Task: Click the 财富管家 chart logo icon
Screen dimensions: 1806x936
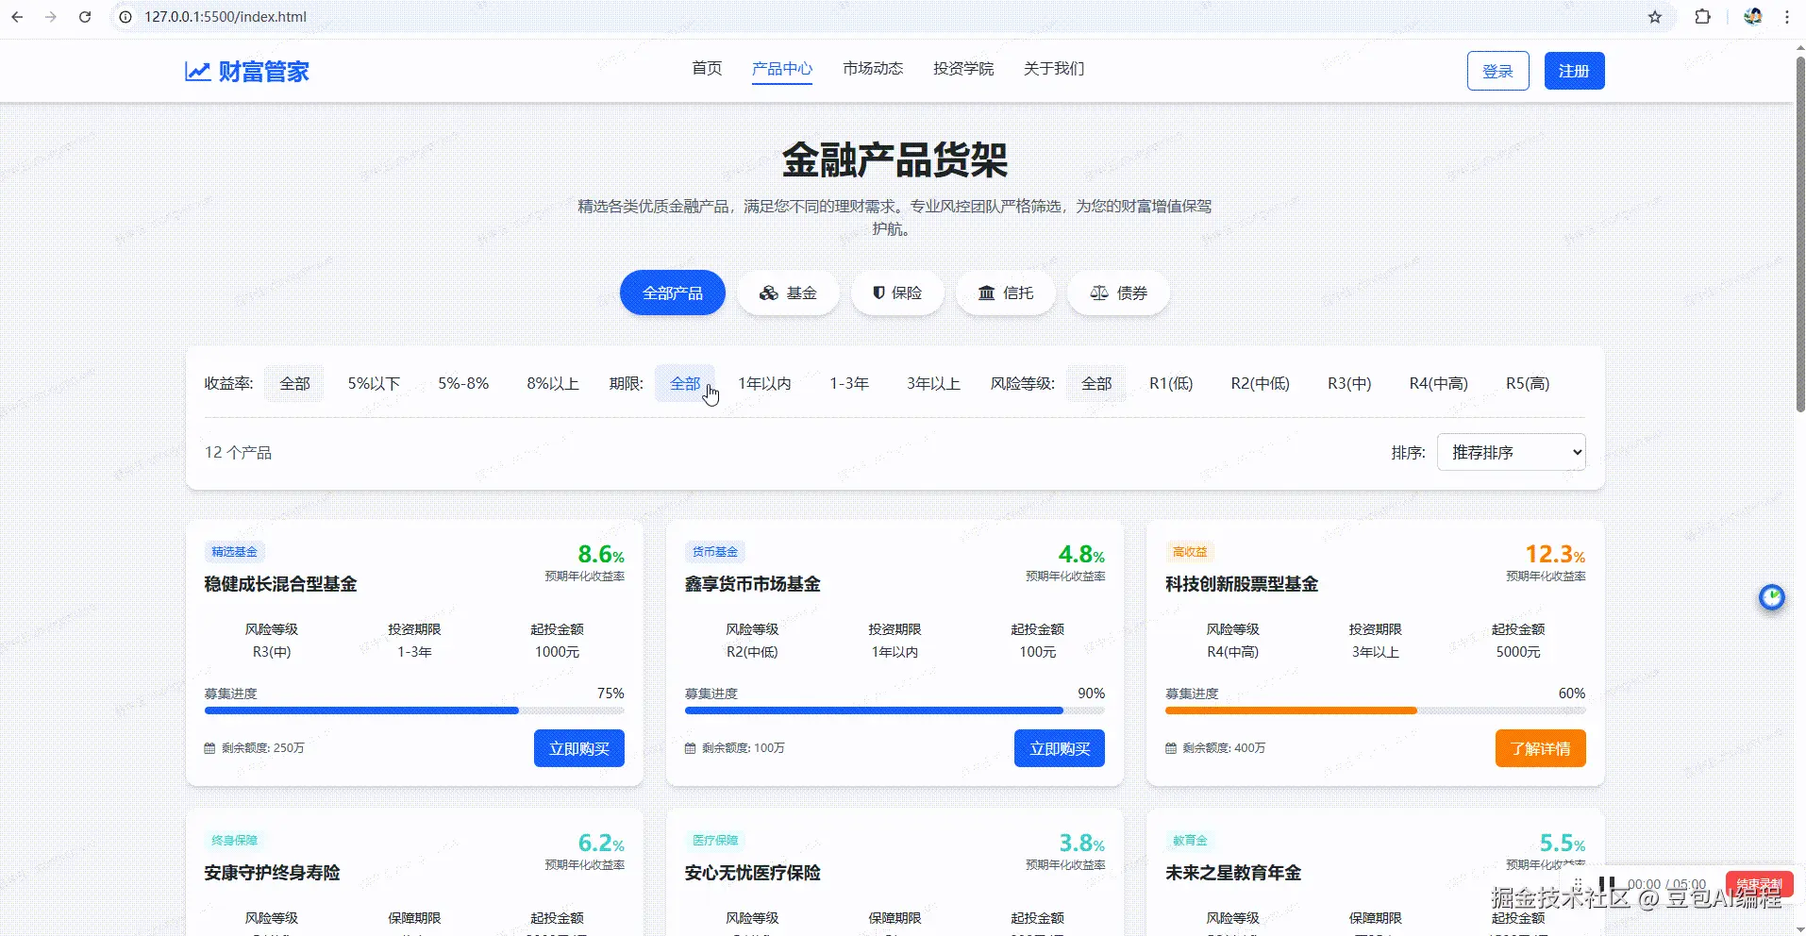Action: pyautogui.click(x=197, y=72)
